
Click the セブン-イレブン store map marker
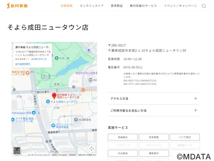(53, 125)
